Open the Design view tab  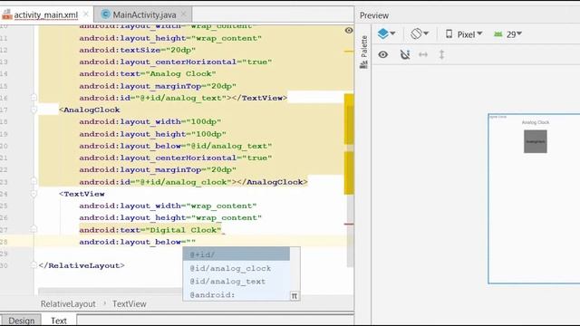tap(21, 321)
